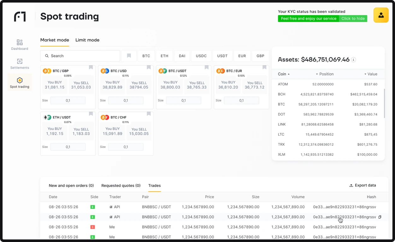Select the BCH asset row
395x242 pixels.
click(328, 94)
